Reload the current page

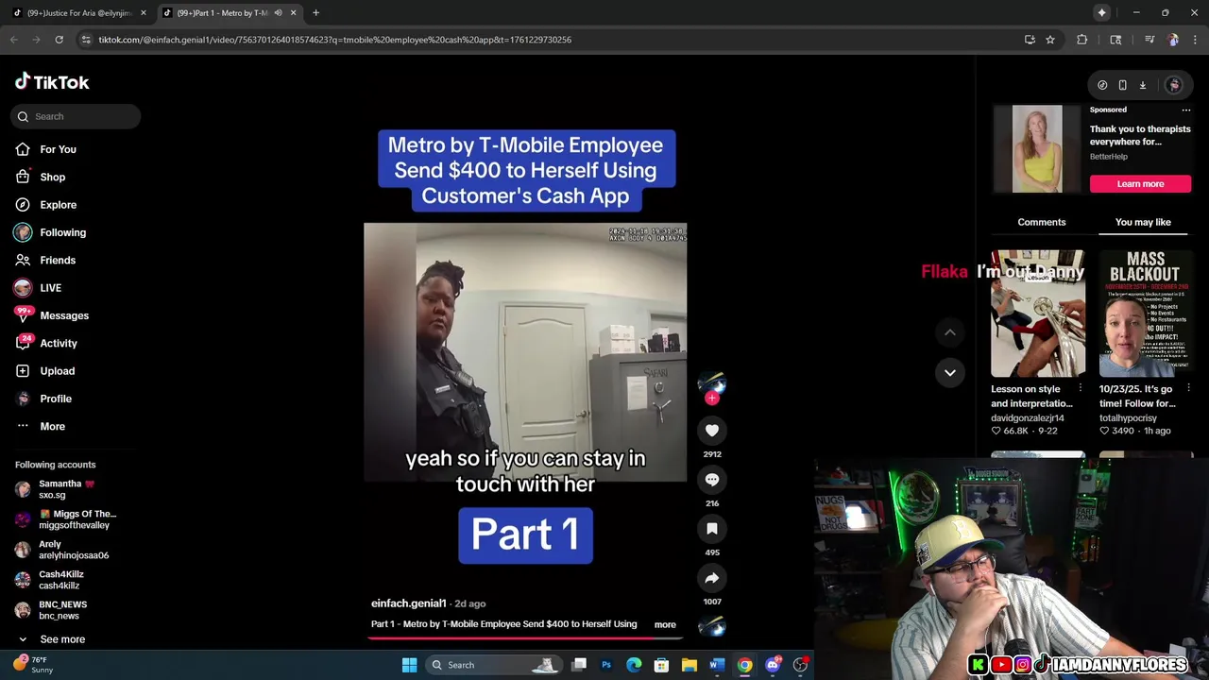click(x=59, y=40)
